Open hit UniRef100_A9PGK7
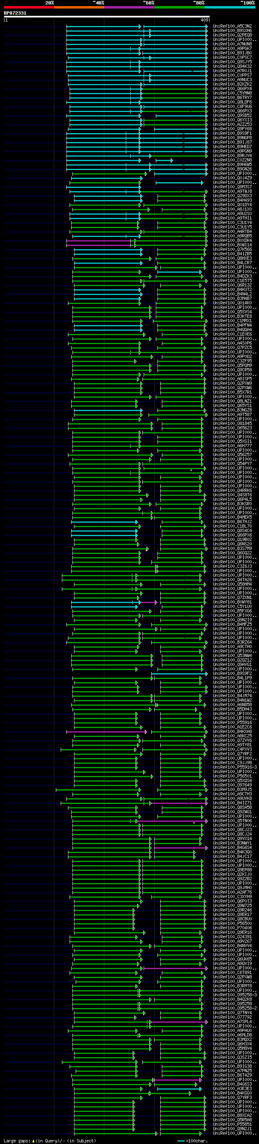Screen dimensions: 259x1144 point(232,48)
